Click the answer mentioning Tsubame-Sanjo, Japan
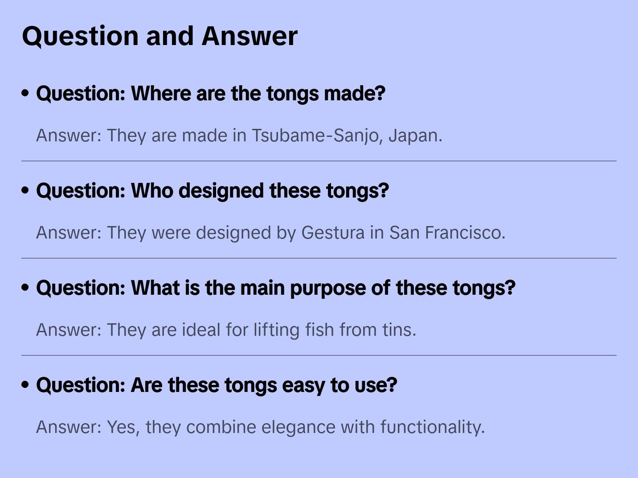The width and height of the screenshot is (638, 478). [239, 136]
